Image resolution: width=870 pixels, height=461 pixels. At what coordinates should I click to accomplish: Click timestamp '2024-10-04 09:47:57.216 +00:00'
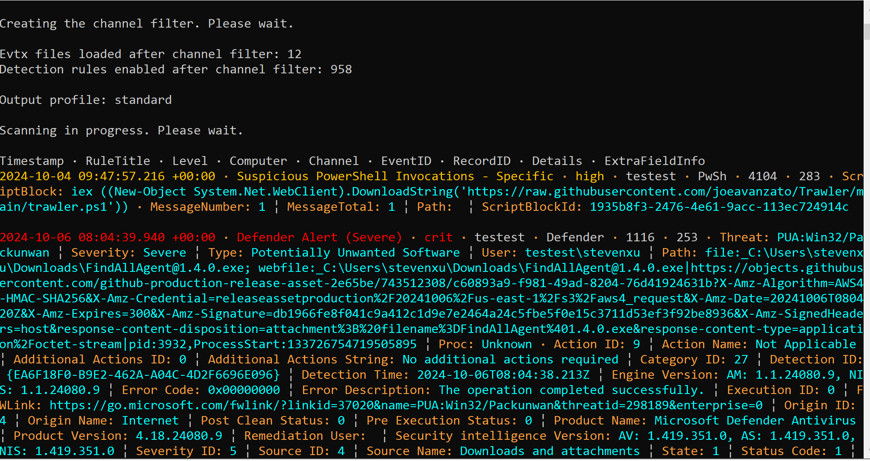pos(108,176)
